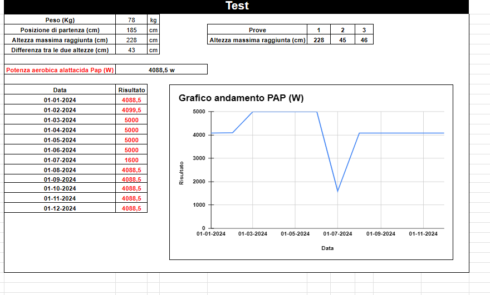Select Posizione di partenza (cm) label
This screenshot has height=295, width=490.
pyautogui.click(x=60, y=29)
